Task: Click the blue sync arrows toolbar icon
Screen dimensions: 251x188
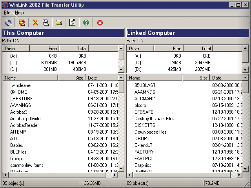Action: click(8, 23)
